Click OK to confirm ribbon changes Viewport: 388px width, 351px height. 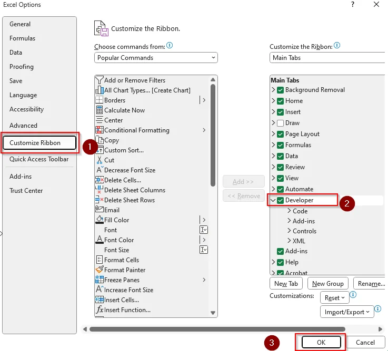tap(321, 343)
